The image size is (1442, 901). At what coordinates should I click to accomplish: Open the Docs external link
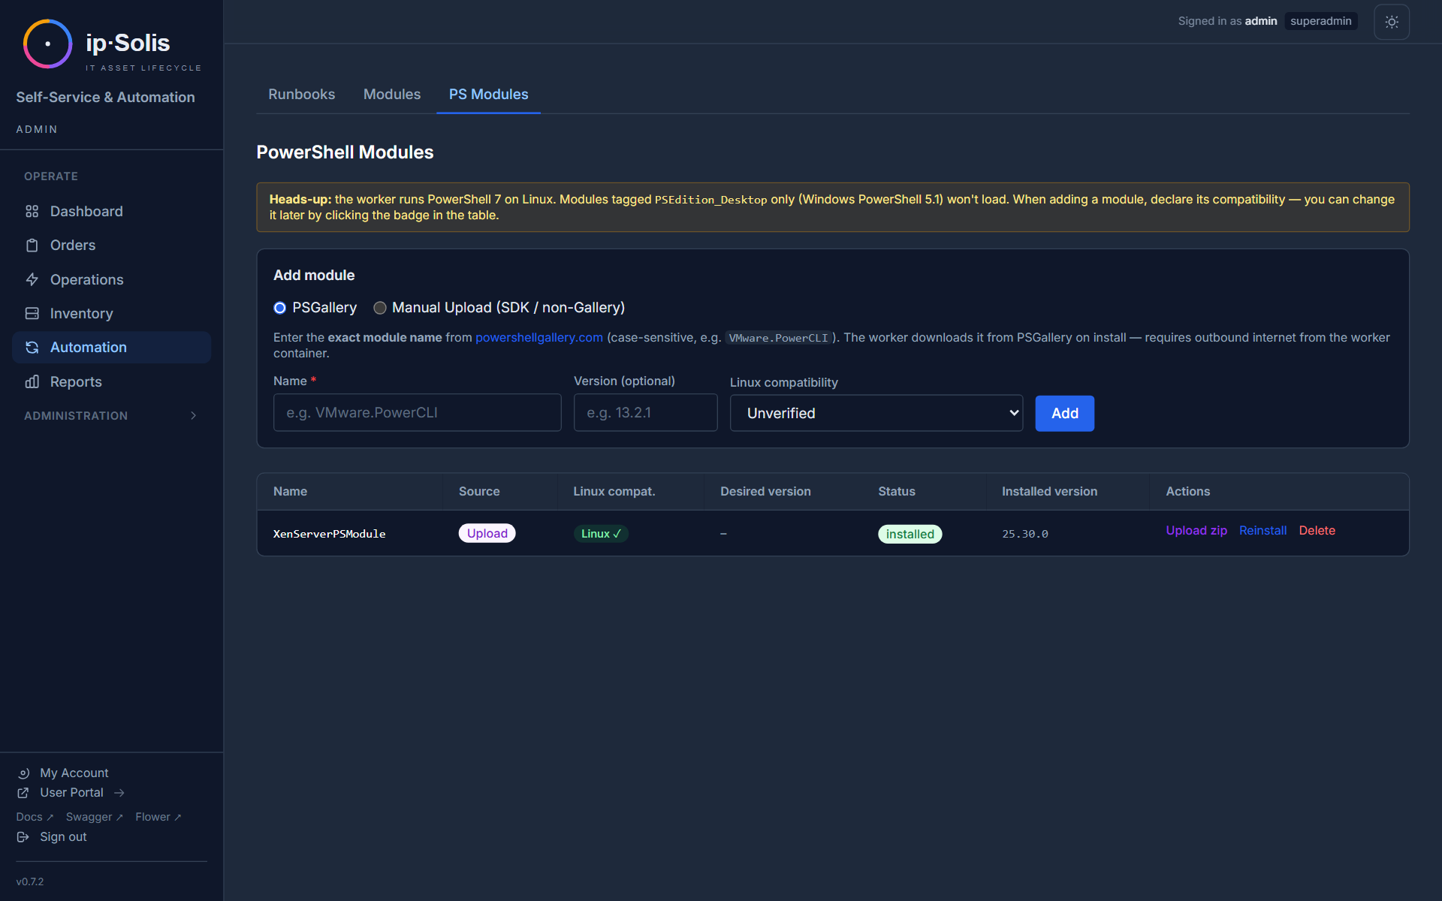[35, 817]
